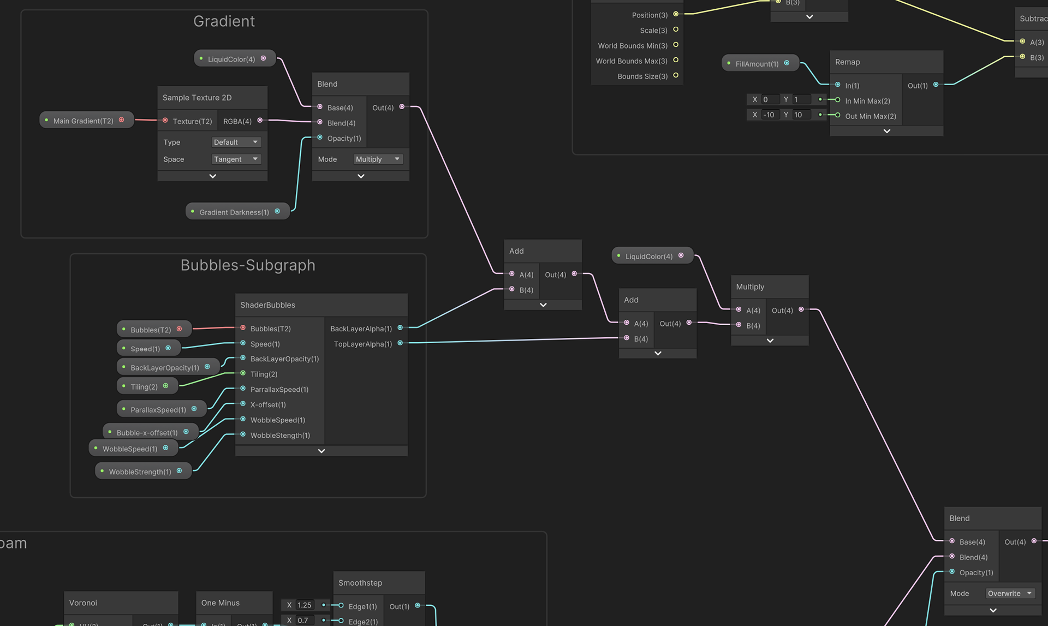Select the Bubbles-Subgraph group title

click(x=248, y=265)
